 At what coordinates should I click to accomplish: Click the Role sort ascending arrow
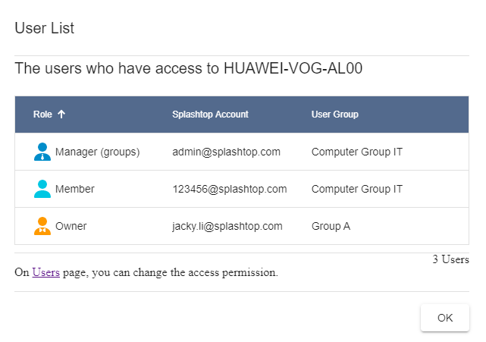[x=61, y=114]
